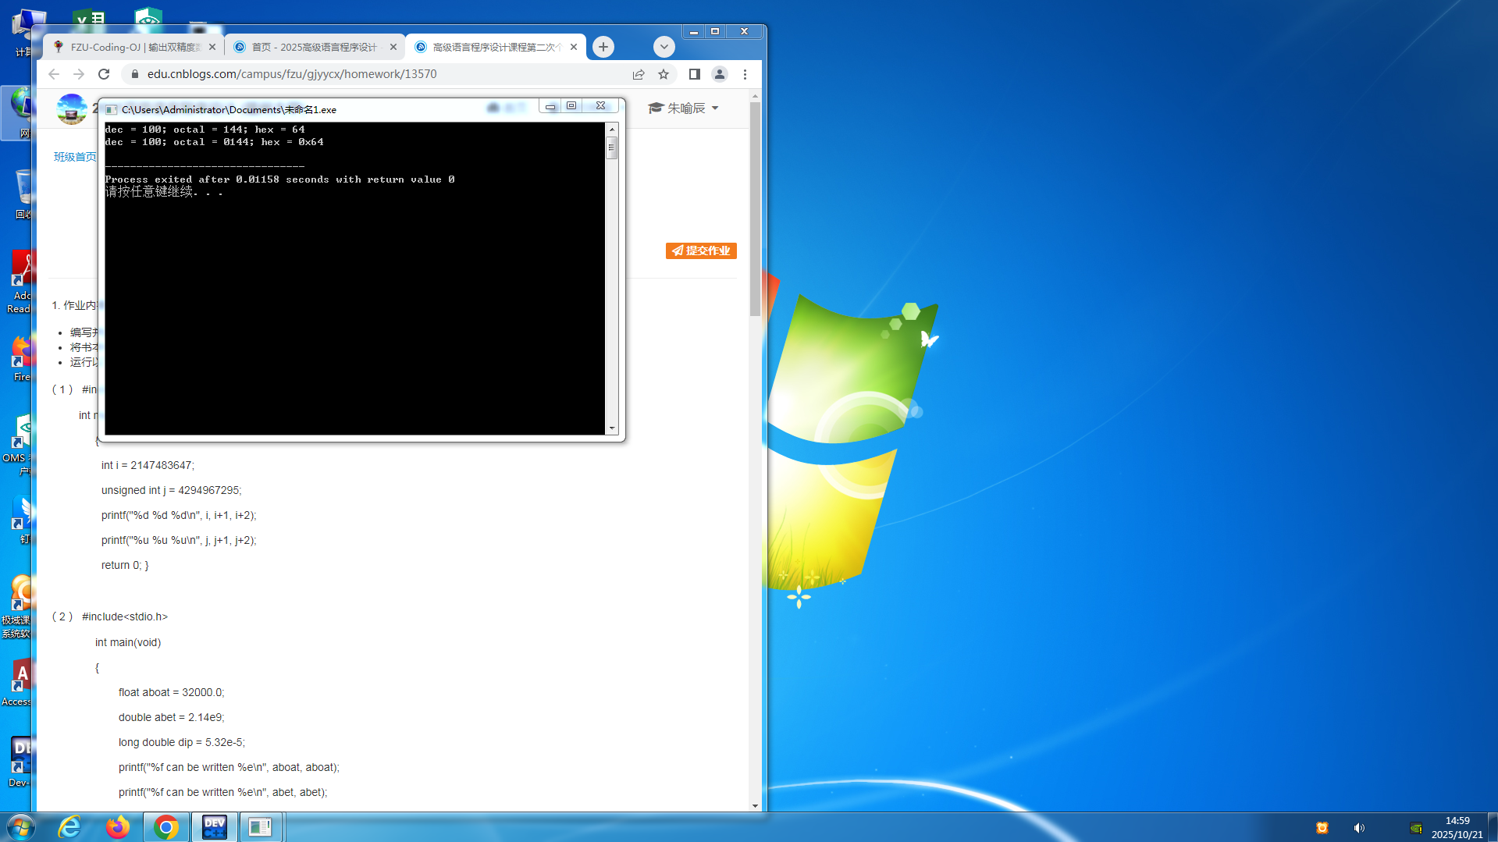Open Chrome's side panel
1498x842 pixels.
pos(694,74)
